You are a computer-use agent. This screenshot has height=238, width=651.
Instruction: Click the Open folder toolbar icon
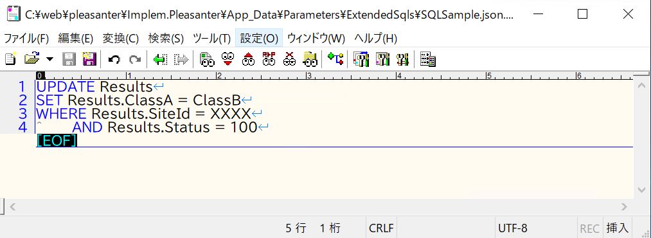[31, 59]
